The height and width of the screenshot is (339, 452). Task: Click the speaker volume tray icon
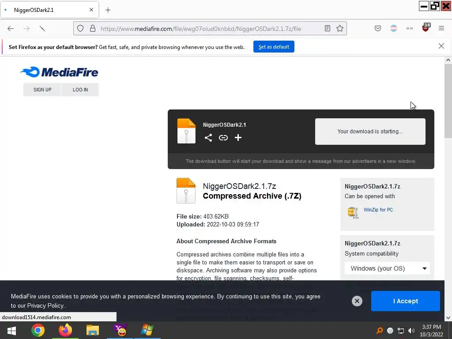411,331
